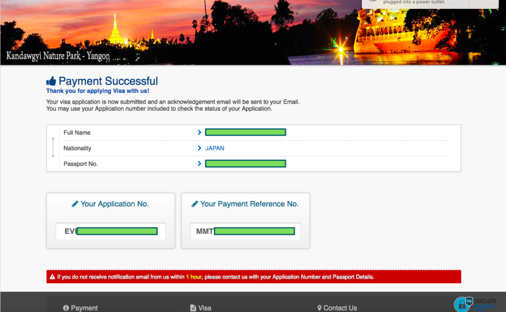
Task: Click the warning triangle in the red banner
Action: pos(52,277)
